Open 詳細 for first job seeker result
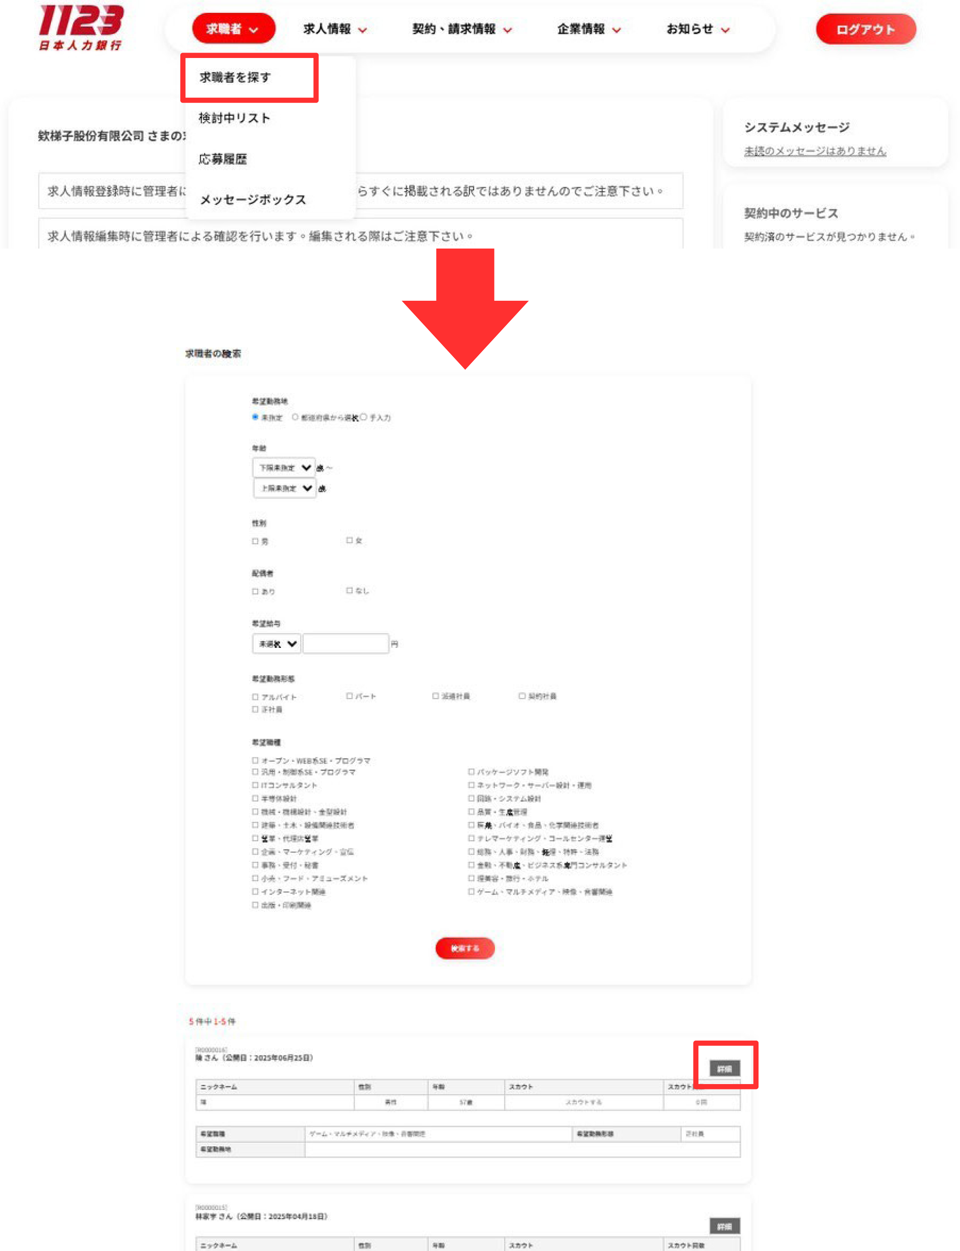The width and height of the screenshot is (960, 1251). pyautogui.click(x=724, y=1068)
